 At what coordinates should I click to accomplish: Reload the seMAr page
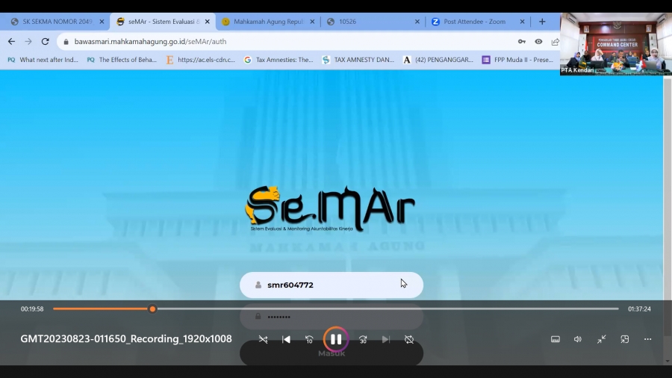[x=45, y=42]
